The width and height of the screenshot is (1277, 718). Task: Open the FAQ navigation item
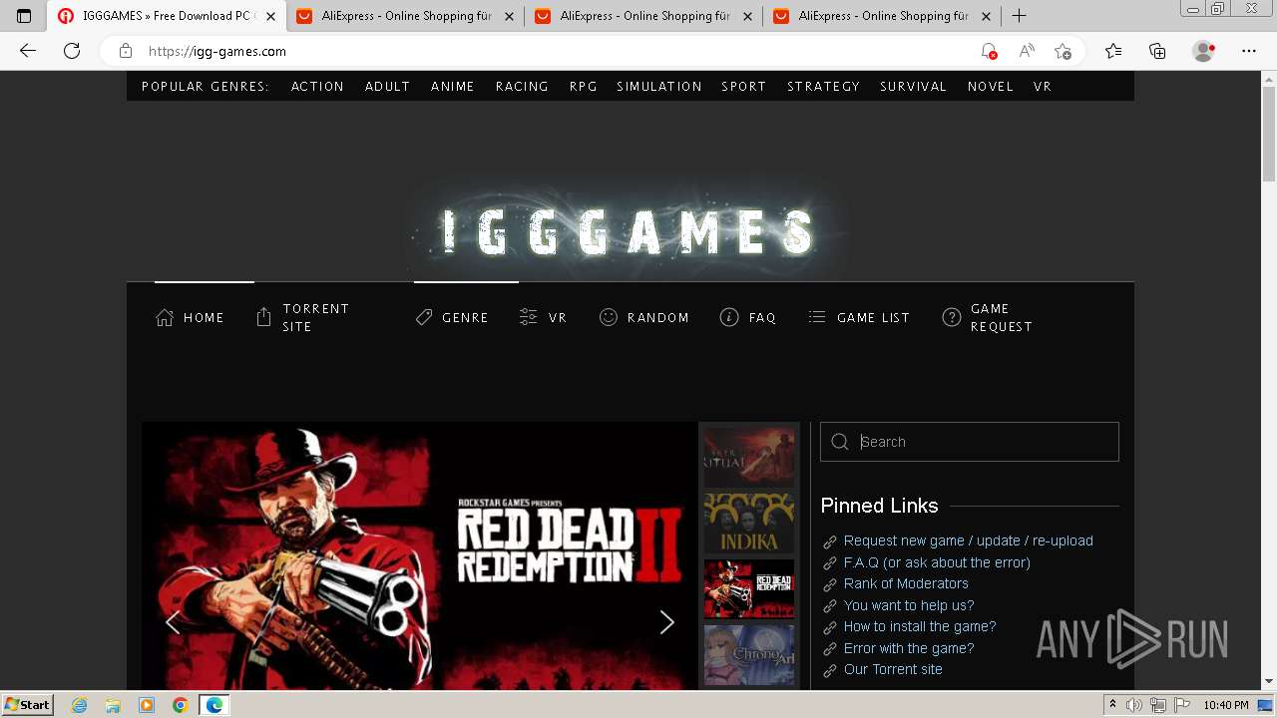click(x=748, y=317)
